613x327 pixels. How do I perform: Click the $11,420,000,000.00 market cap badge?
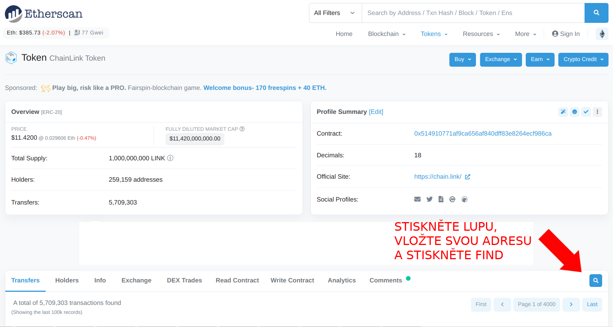point(195,139)
